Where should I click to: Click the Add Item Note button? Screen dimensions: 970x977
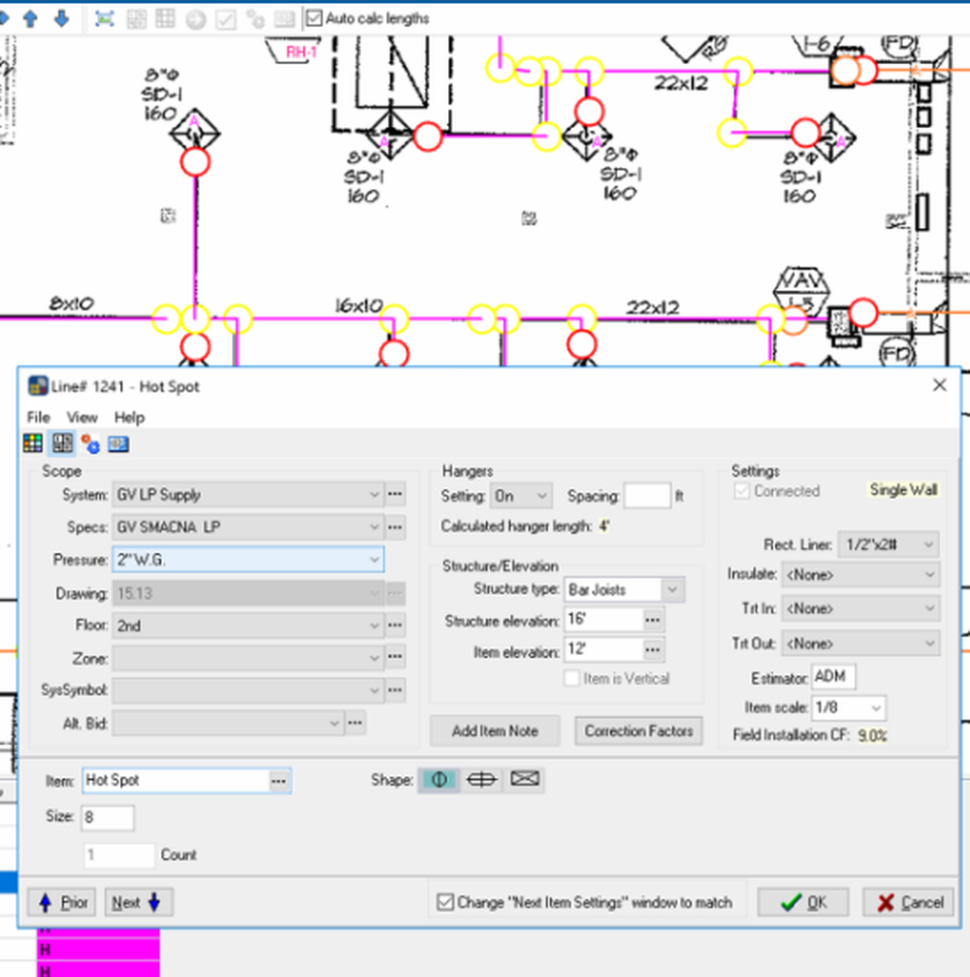[x=495, y=731]
